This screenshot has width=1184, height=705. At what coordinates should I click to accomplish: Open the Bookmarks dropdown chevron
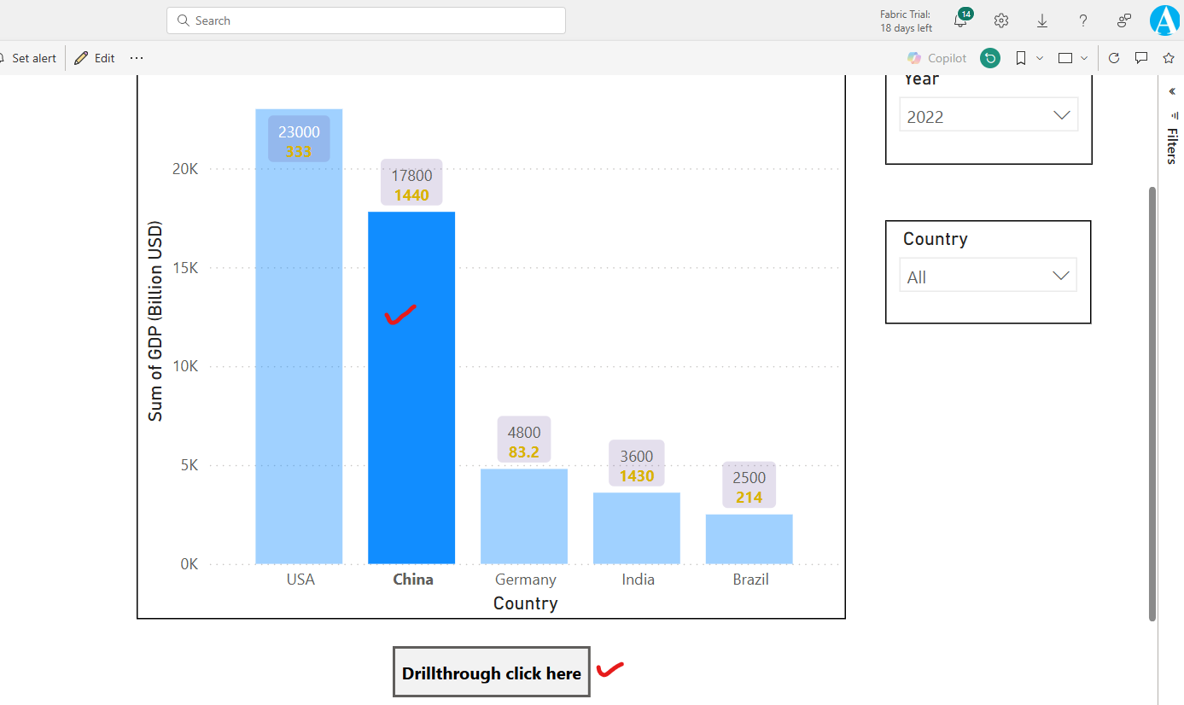tap(1038, 57)
